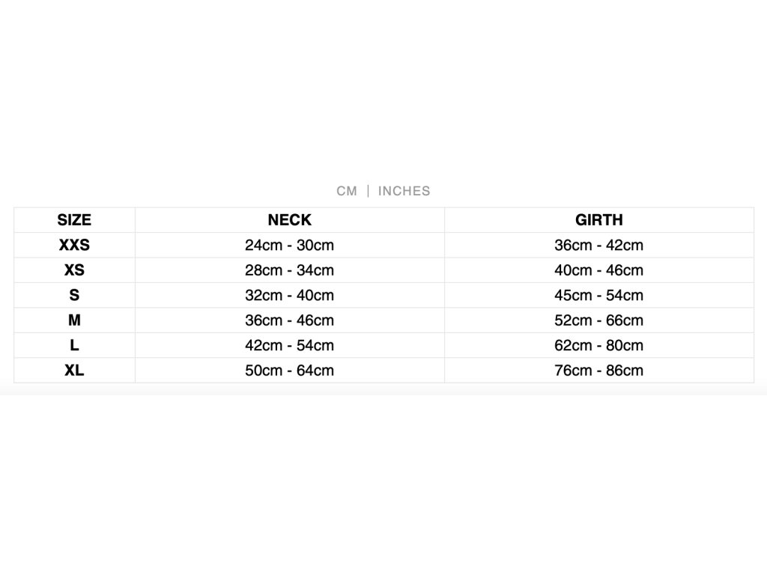Select the XXS size row label
This screenshot has height=575, width=767.
coord(74,245)
